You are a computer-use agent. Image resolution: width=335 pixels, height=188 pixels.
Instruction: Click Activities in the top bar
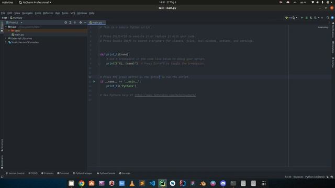coord(7,2)
